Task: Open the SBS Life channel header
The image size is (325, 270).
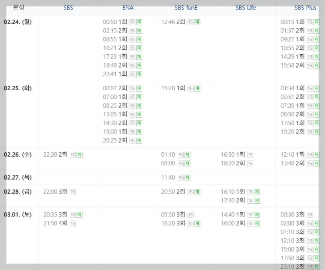Action: (x=246, y=8)
